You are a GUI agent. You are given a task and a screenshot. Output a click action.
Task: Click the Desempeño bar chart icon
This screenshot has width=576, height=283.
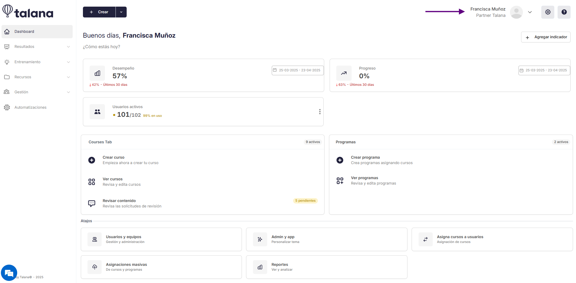(x=97, y=73)
